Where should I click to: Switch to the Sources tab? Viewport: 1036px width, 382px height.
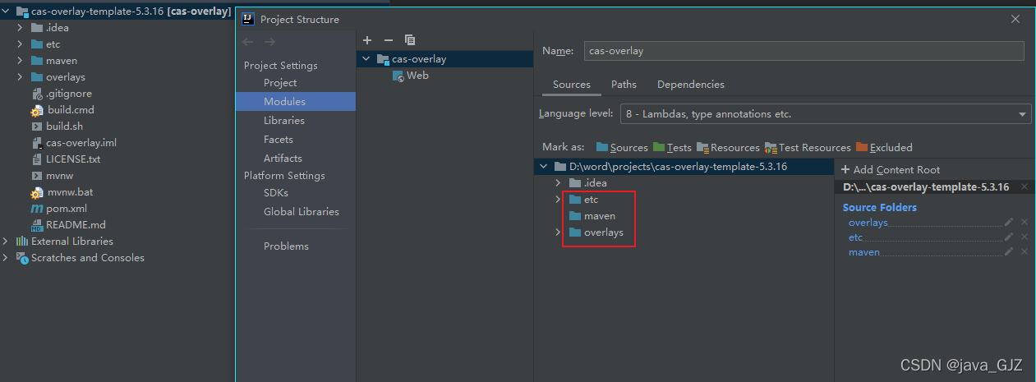coord(572,85)
